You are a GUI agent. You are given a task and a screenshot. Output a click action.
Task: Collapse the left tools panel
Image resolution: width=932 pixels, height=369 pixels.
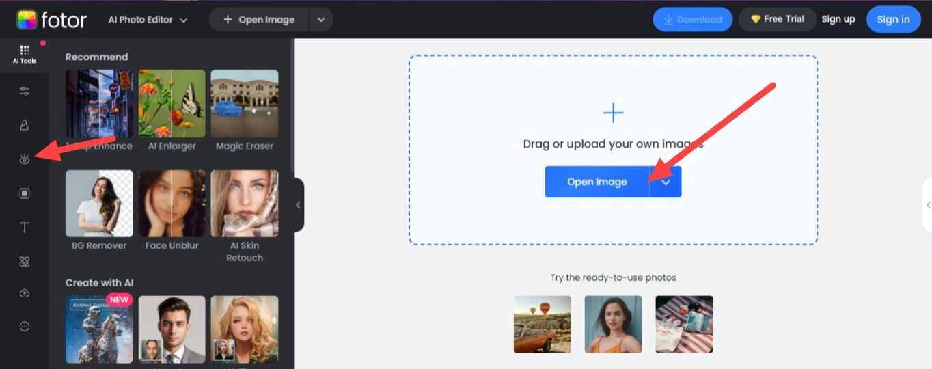298,205
